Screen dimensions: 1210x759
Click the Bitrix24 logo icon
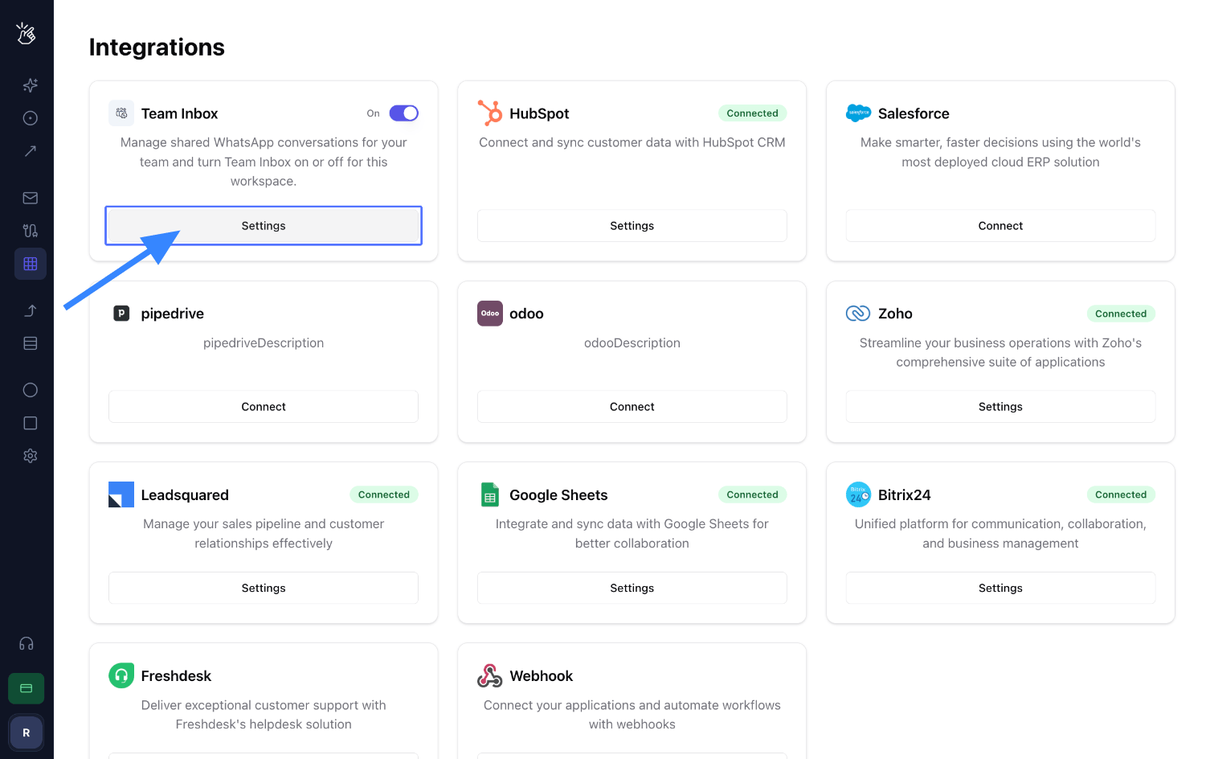click(859, 494)
